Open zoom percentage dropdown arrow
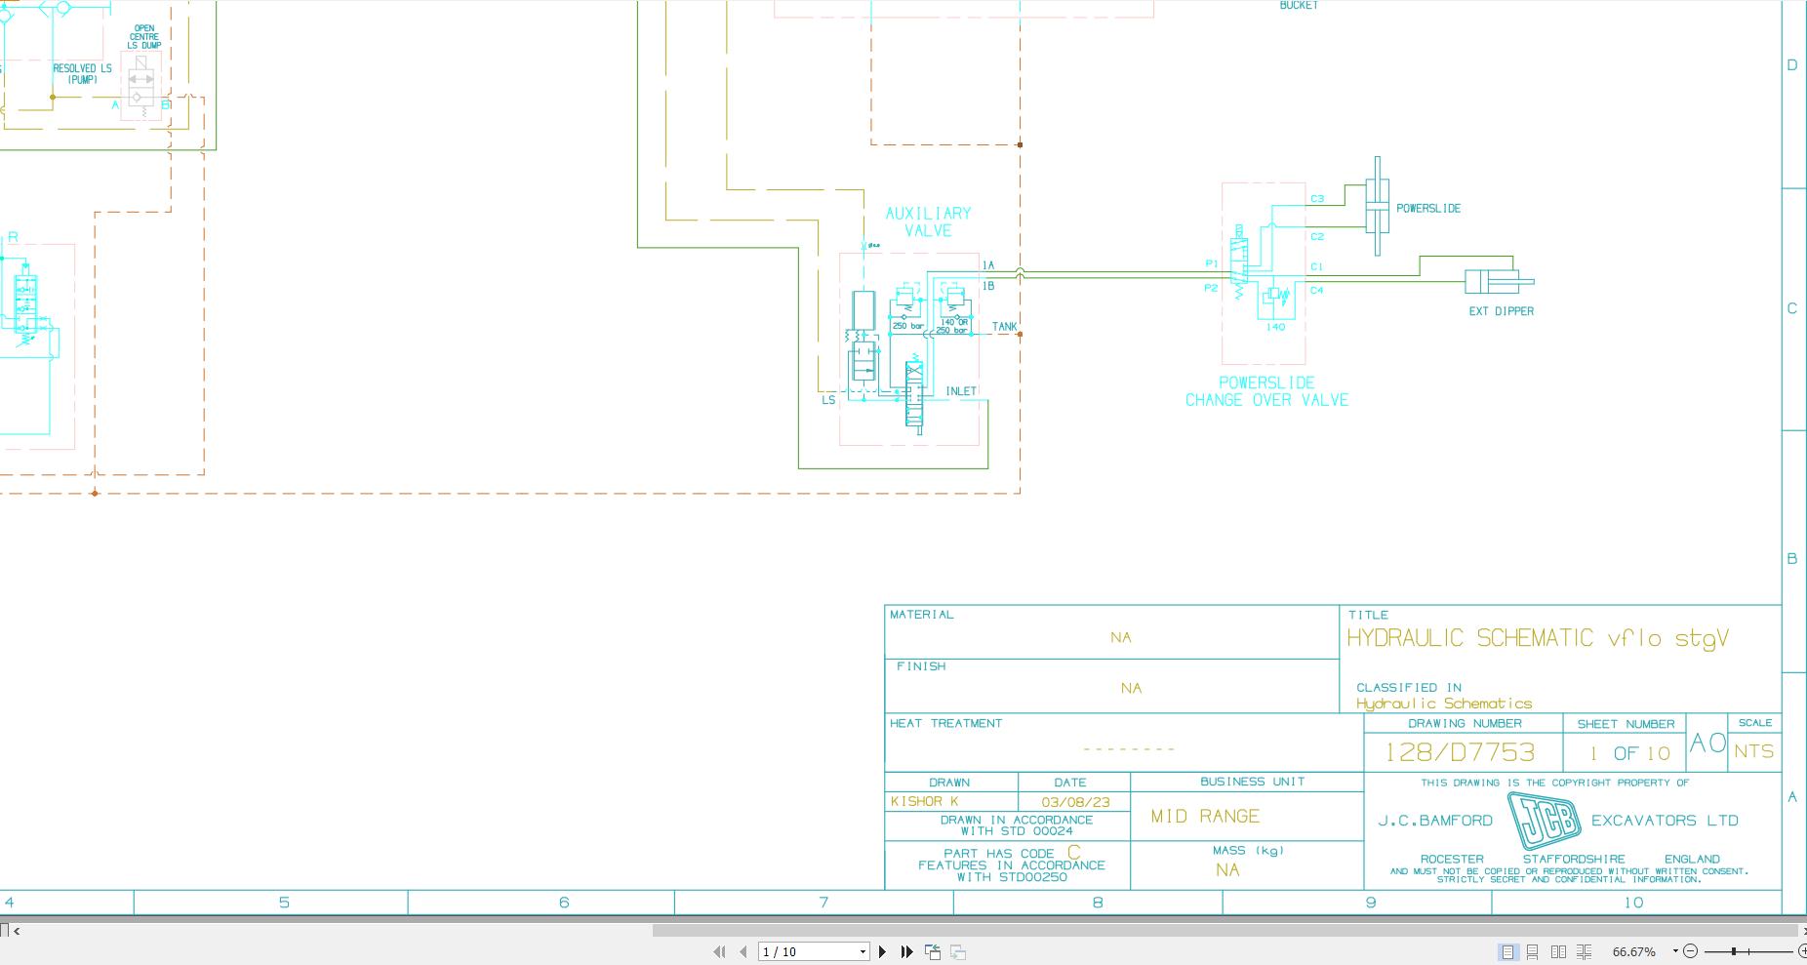This screenshot has height=965, width=1807. (x=1675, y=951)
